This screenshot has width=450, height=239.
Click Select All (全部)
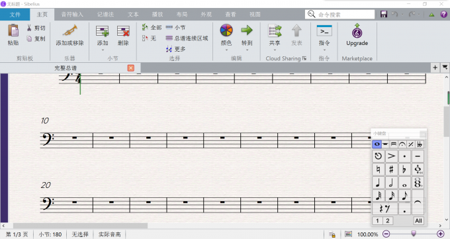coord(152,28)
